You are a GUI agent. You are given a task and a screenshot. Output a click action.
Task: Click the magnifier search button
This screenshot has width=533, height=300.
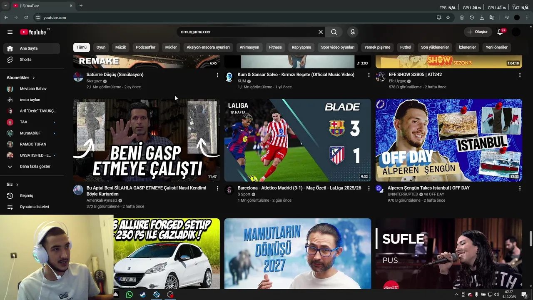[334, 32]
